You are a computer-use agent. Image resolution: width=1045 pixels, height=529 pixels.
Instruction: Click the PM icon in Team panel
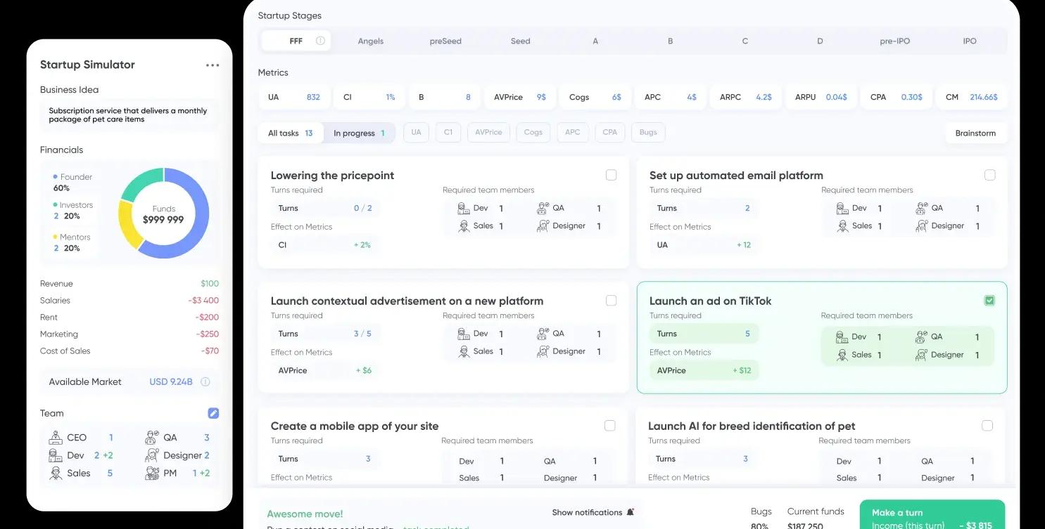click(x=152, y=474)
